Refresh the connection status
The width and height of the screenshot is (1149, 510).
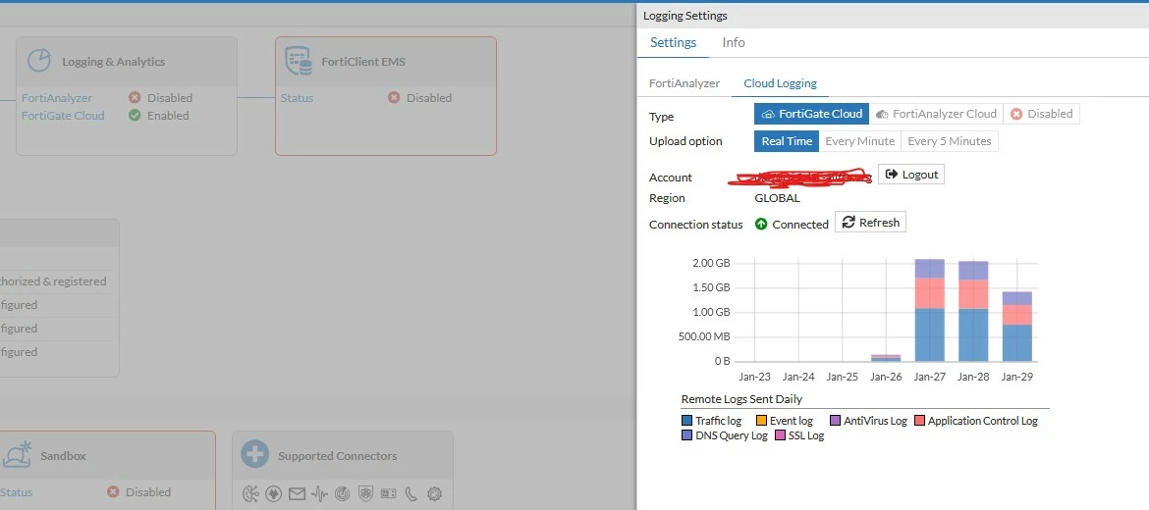click(x=870, y=223)
